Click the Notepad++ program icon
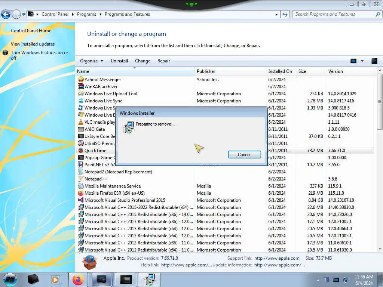 pyautogui.click(x=81, y=179)
